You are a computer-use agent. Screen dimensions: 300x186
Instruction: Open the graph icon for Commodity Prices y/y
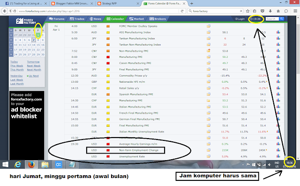pos(278,76)
